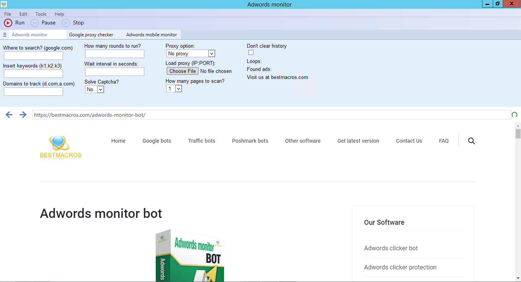Enable the Don't clear history checkbox
This screenshot has width=521, height=282.
(251, 53)
